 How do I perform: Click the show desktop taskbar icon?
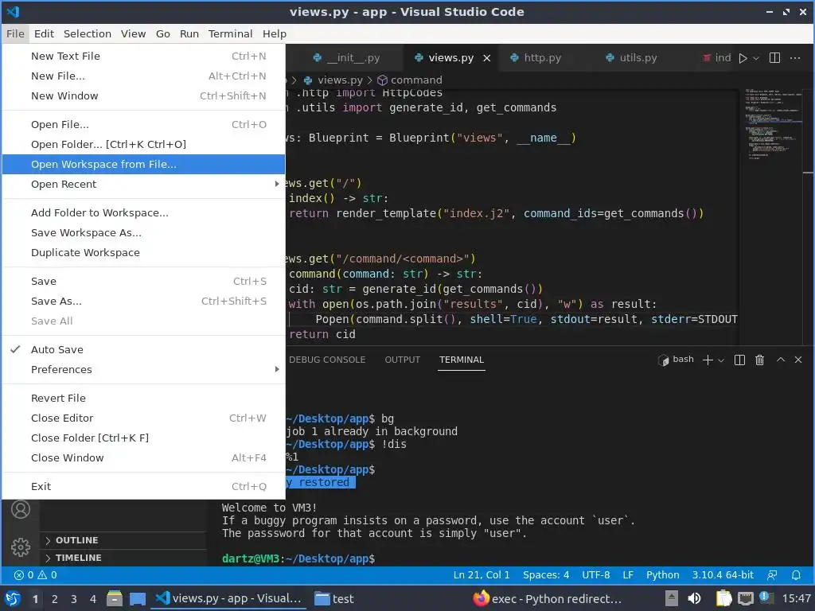[137, 599]
